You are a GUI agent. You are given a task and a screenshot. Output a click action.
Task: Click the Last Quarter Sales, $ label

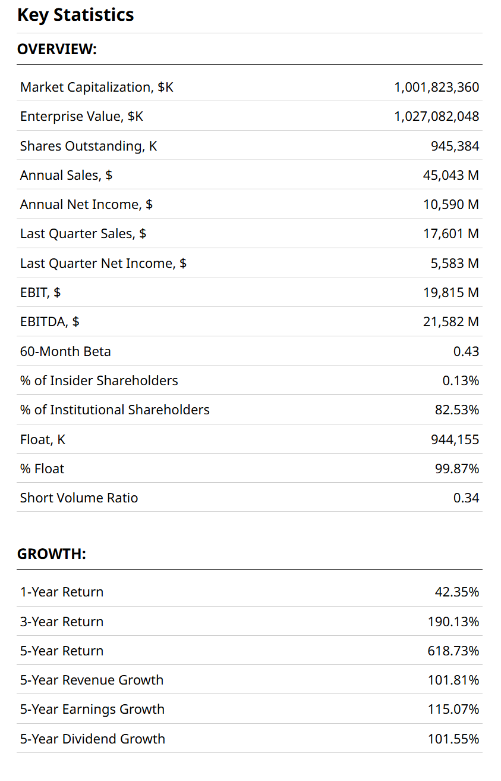click(83, 233)
